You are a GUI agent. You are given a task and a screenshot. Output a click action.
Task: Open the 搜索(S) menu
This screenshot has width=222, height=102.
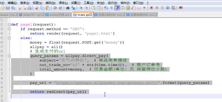[25, 3]
